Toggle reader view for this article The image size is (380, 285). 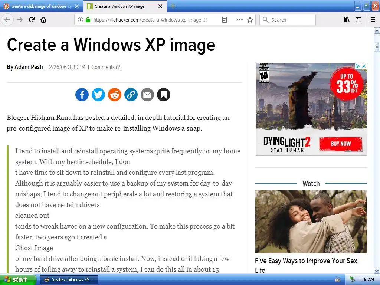pos(225,20)
